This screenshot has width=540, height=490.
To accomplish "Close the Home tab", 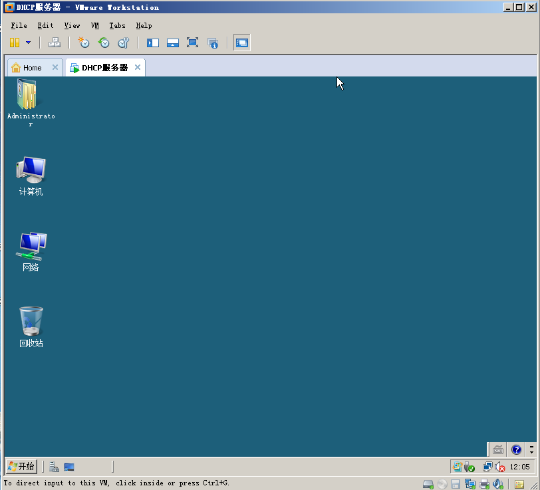I will click(x=55, y=68).
